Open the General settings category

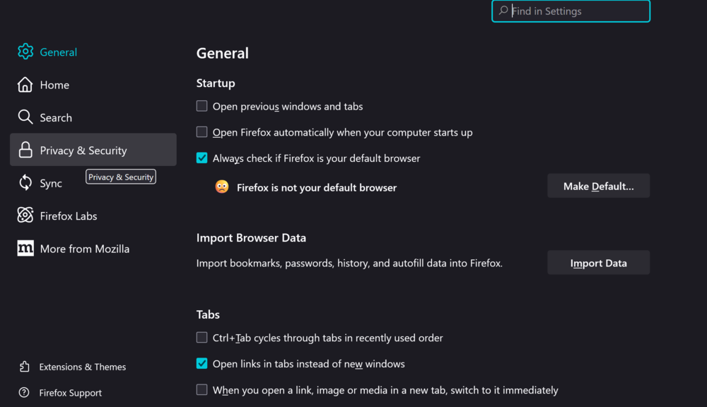[93, 52]
